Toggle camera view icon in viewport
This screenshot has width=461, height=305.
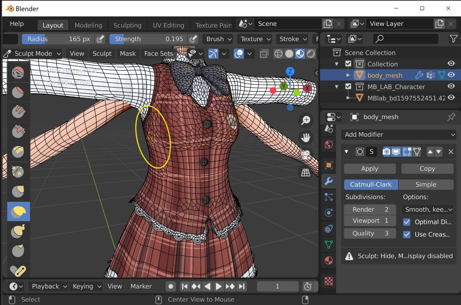point(305,155)
